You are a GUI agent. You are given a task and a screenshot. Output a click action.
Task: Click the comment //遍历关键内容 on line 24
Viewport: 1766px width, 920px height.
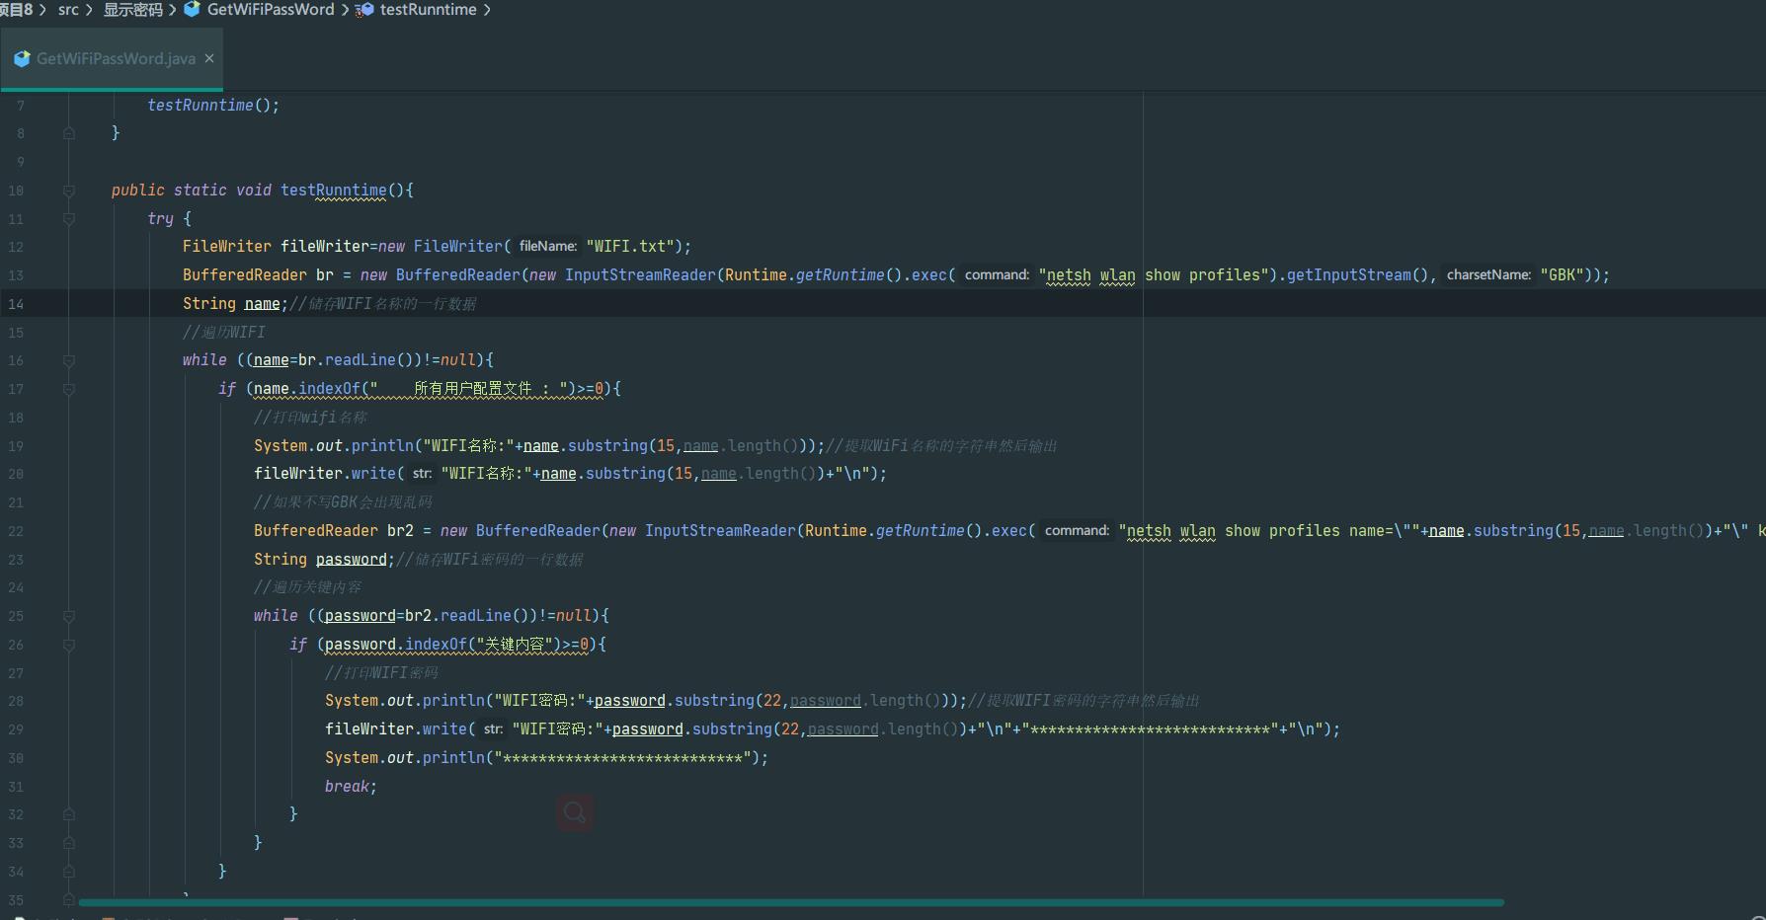click(307, 587)
